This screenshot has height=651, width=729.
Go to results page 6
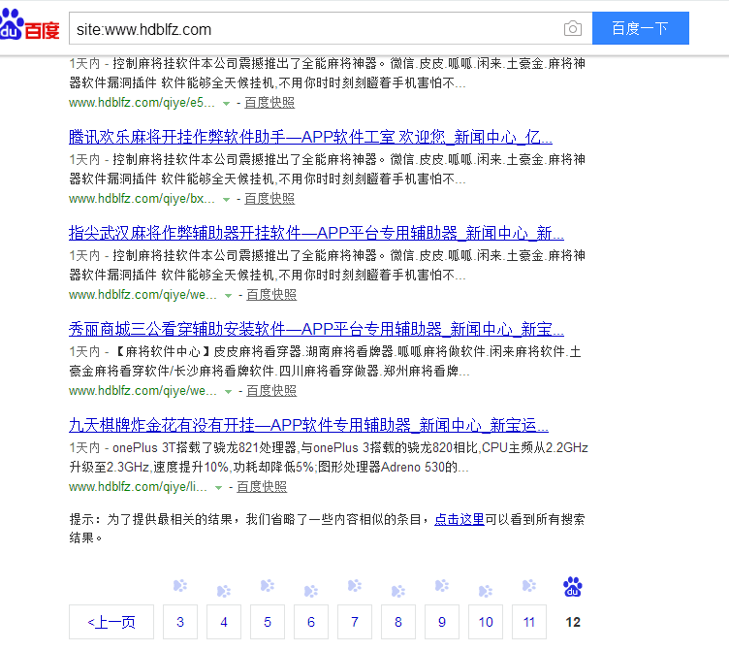click(311, 622)
